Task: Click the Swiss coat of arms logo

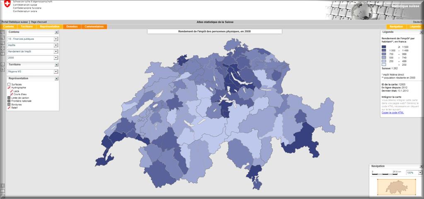Action: [7, 4]
